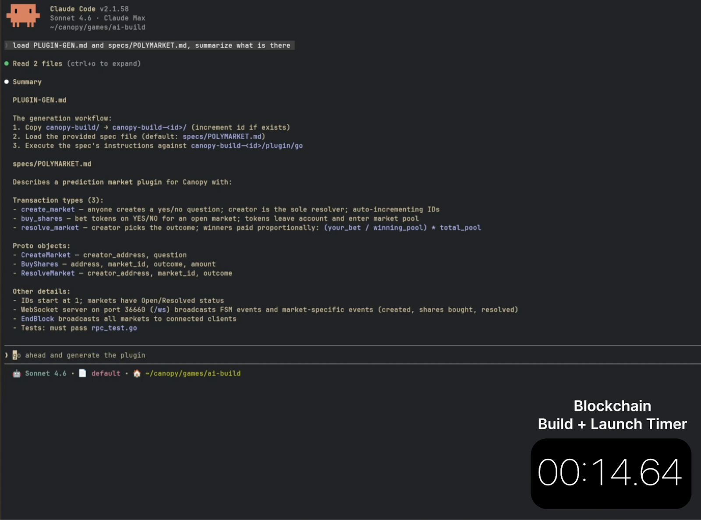Click the payout formula '(your_bet / winning_pool) * total_pool'

tap(402, 228)
